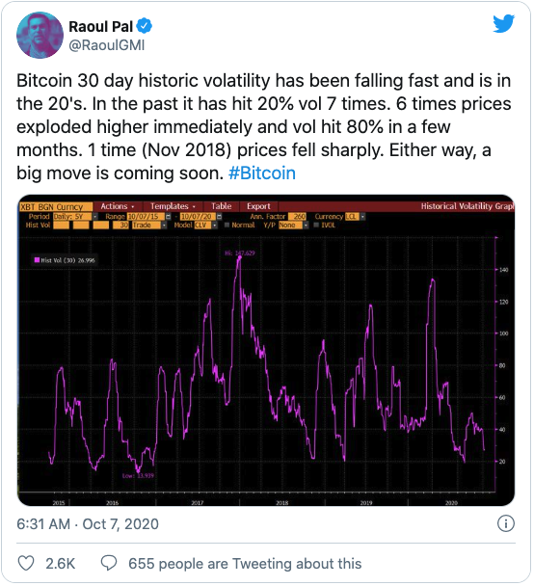Viewport: 534px width, 586px height.
Task: Click the verified badge beside Raoul Pal
Action: tap(145, 27)
